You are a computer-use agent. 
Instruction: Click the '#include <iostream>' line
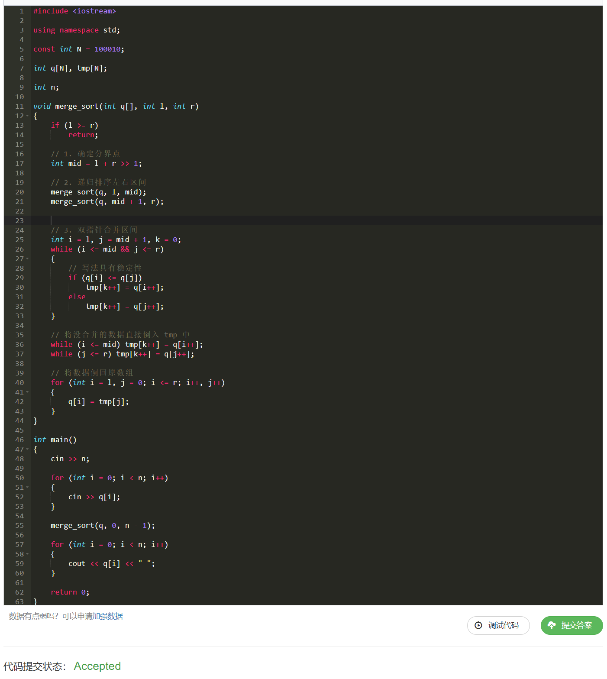pos(74,11)
